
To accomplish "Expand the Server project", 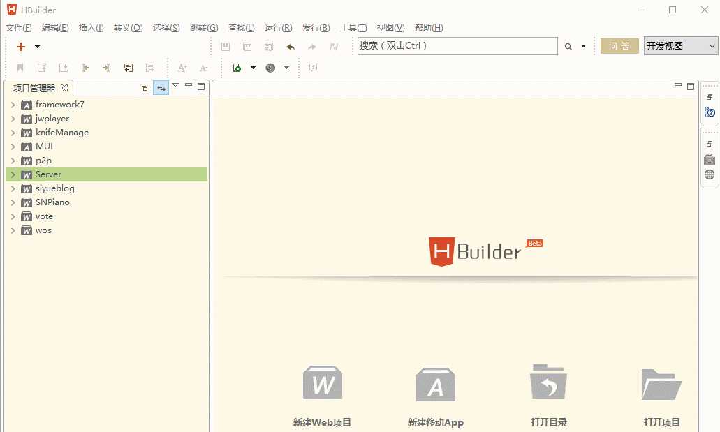I will point(13,174).
